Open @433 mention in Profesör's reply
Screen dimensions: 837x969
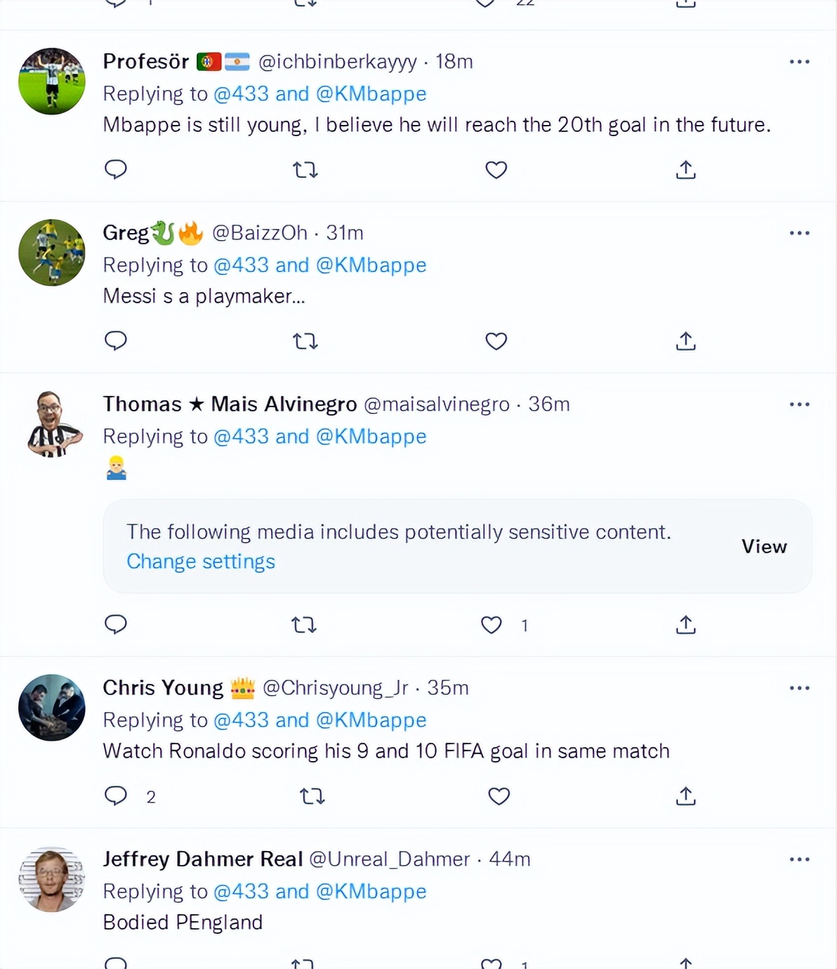(241, 93)
